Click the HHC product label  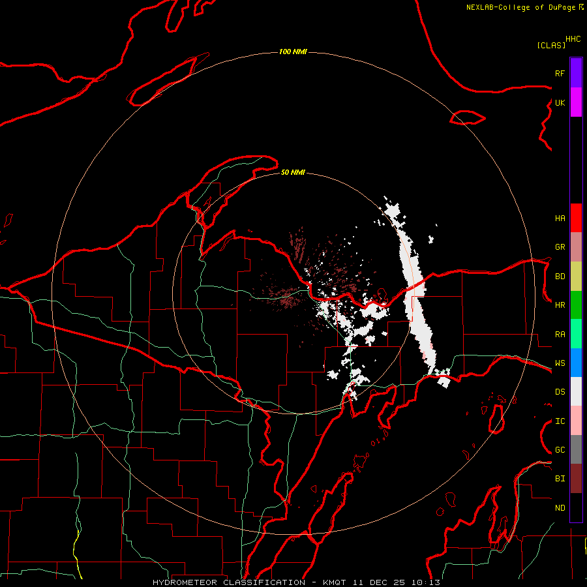click(x=573, y=39)
